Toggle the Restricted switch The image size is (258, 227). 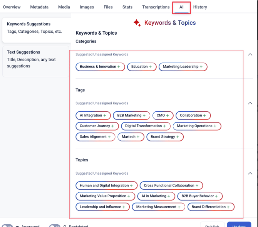(55, 226)
